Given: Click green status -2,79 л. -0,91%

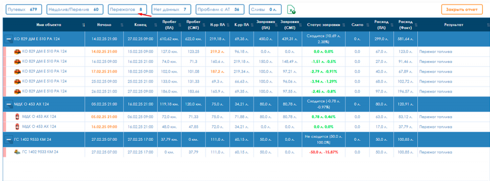Looking at the screenshot, I should tap(324, 72).
